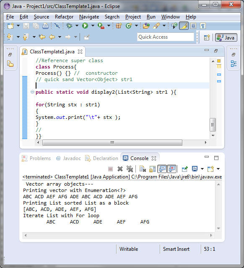Viewport: 244px width, 268px height.
Task: Click the editor horizontal scrollbar thumb
Action: [x=112, y=142]
